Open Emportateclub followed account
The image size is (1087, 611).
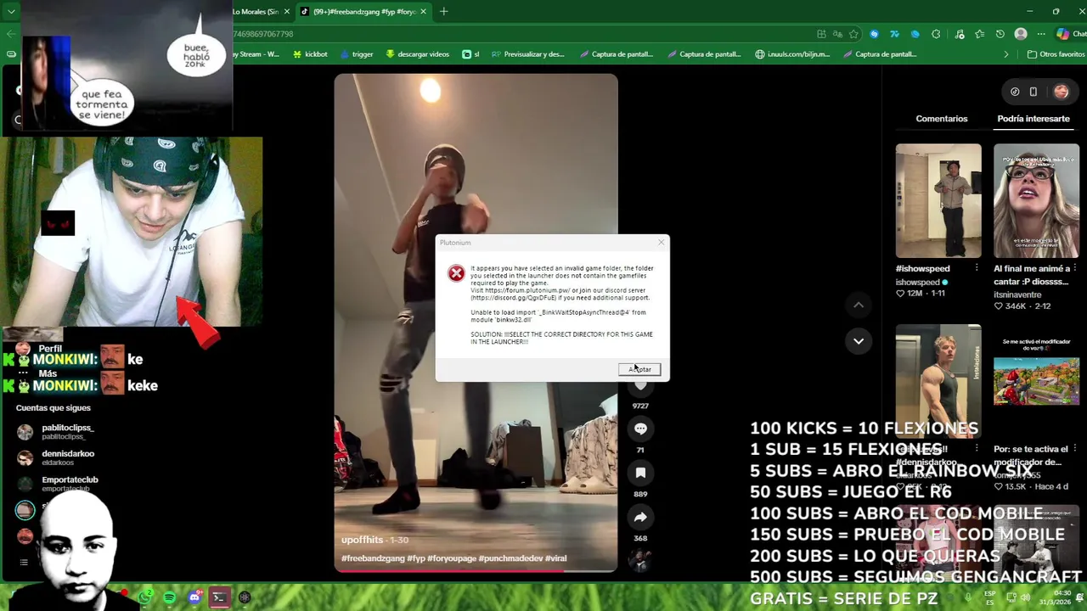point(58,484)
